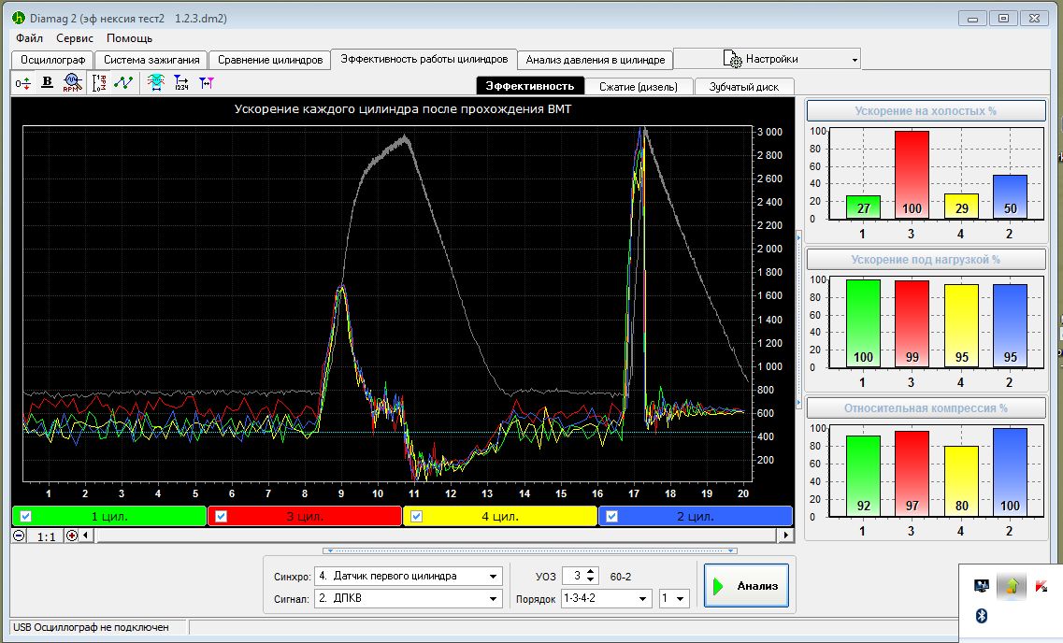The image size is (1063, 643).
Task: Uncheck the 3 цил. checkbox
Action: pos(221,516)
